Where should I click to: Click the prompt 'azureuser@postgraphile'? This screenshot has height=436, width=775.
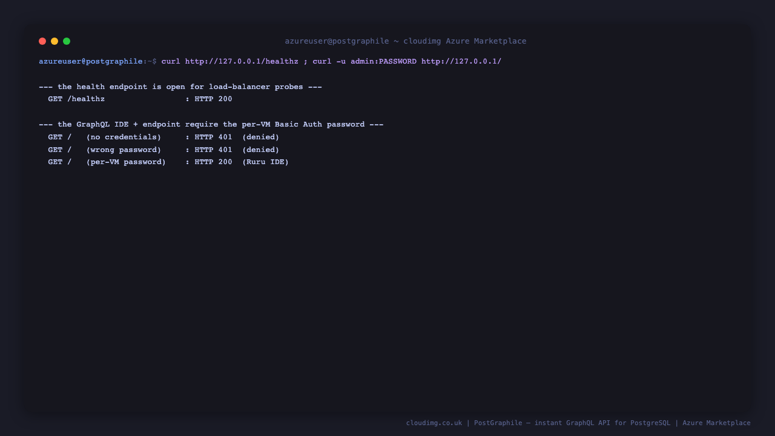point(91,62)
